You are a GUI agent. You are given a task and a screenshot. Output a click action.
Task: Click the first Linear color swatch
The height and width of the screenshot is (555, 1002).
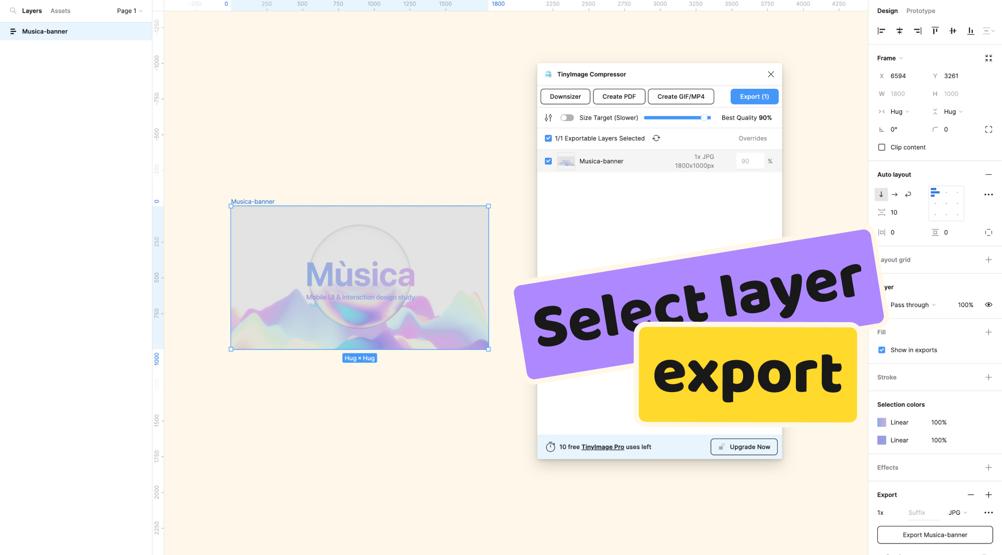click(881, 422)
